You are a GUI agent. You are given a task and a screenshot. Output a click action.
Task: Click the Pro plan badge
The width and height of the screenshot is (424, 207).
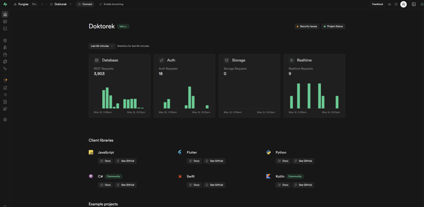(x=34, y=4)
